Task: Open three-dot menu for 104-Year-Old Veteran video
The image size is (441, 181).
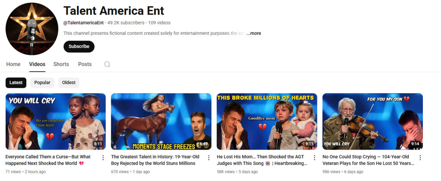Action: click(x=420, y=157)
